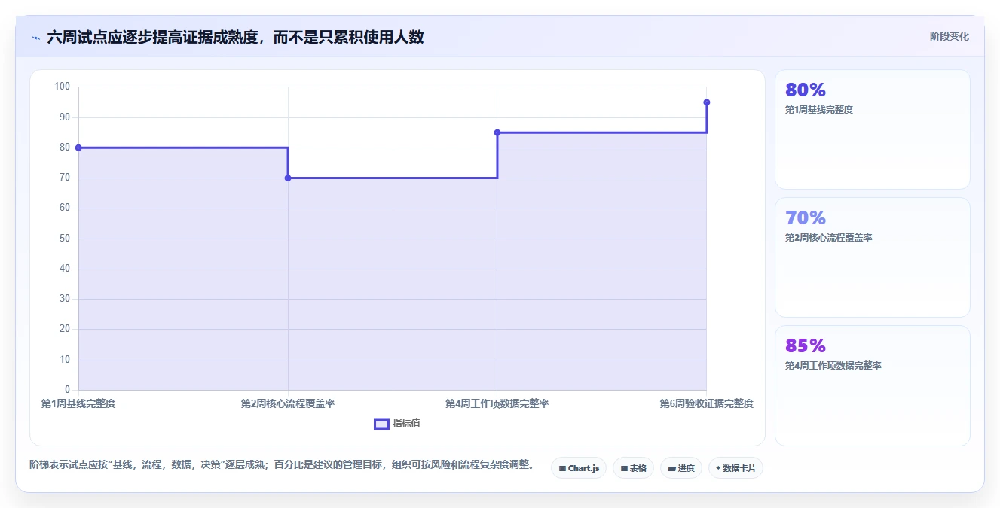This screenshot has height=508, width=1000.
Task: Click the chart data point at value 95
Action: point(707,102)
